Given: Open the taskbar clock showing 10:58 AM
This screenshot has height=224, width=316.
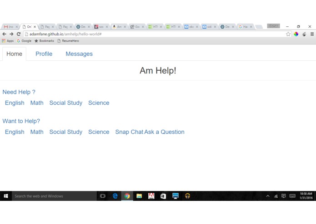Looking at the screenshot, I should pos(306,196).
